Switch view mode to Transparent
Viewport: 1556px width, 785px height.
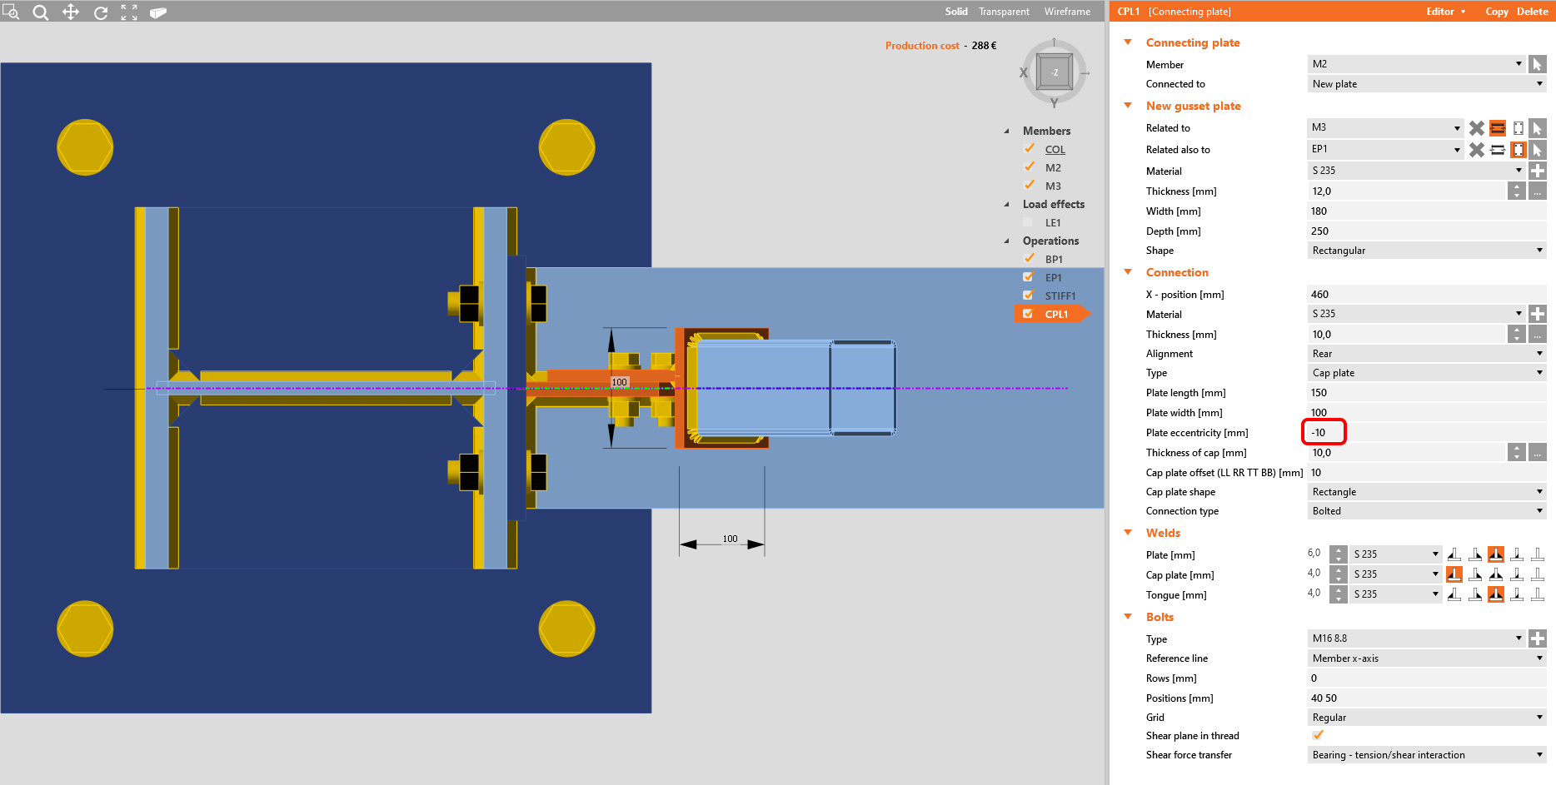coord(1004,12)
